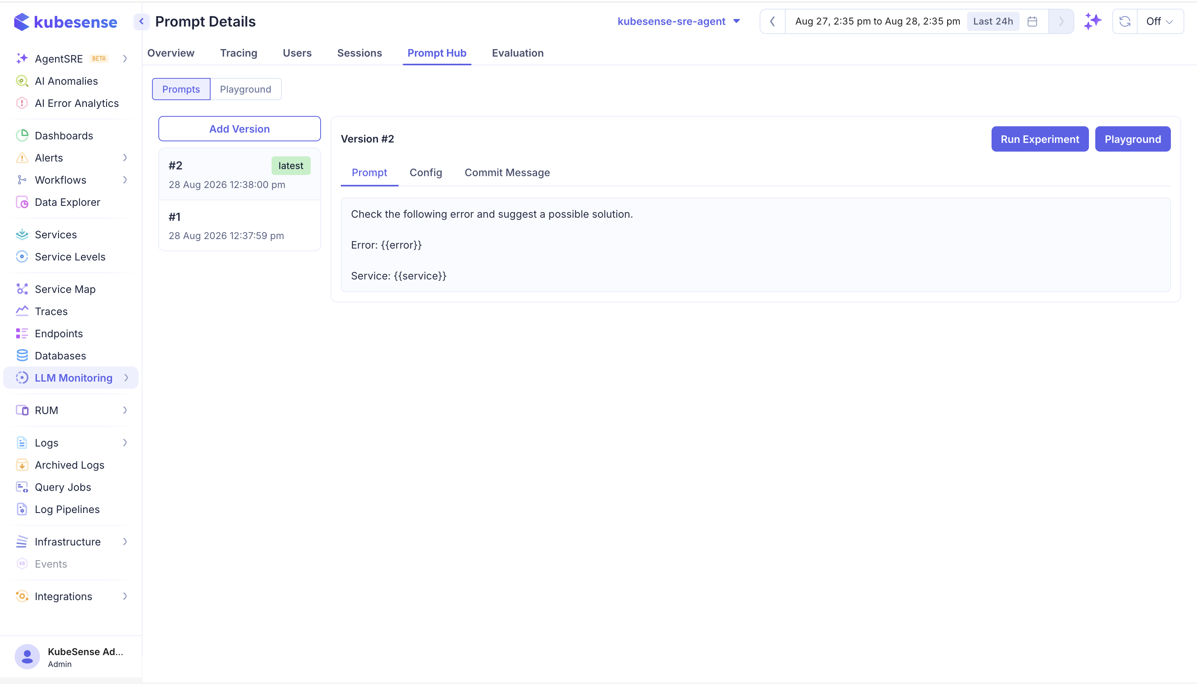Open the Config tab of version
Screen dimensions: 1197x684
(x=426, y=173)
